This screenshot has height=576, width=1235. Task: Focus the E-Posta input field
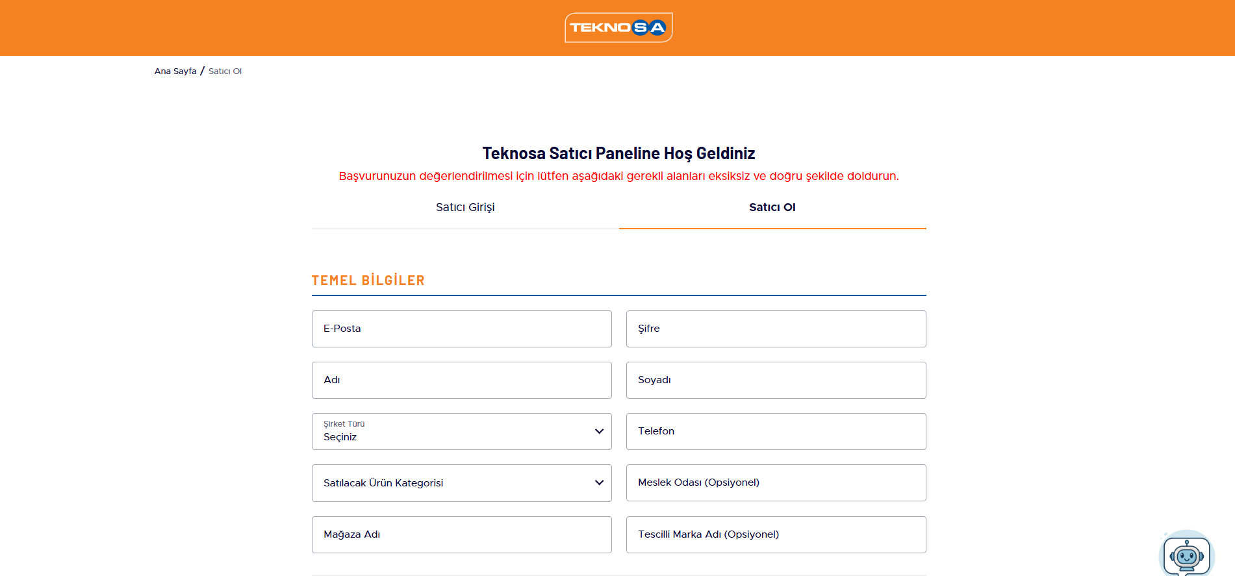[461, 329]
